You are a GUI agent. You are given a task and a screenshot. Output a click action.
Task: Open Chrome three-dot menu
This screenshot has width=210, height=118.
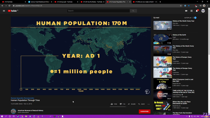(208, 6)
